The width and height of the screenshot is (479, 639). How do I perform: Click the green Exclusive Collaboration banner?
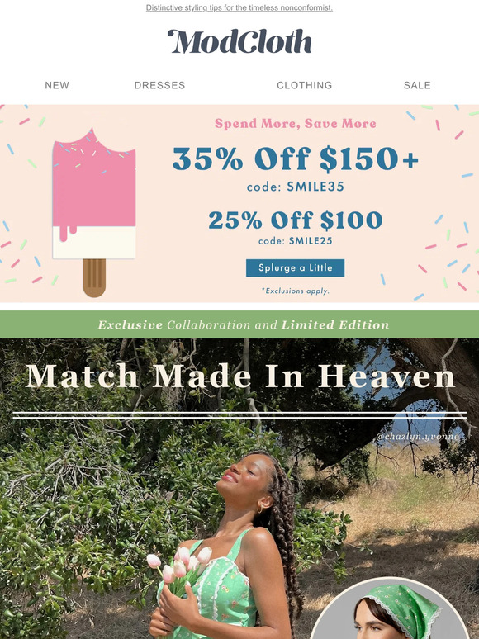239,324
